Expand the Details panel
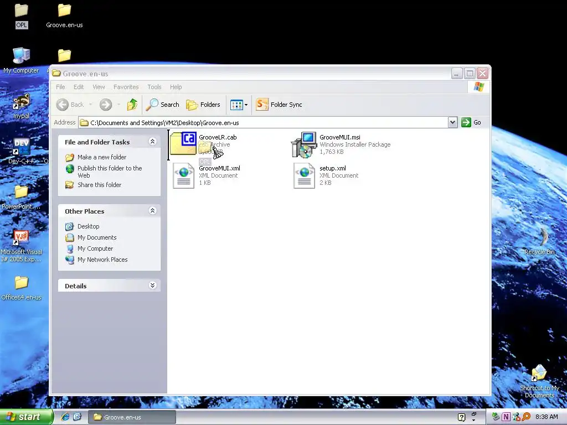The image size is (567, 425). pos(153,286)
